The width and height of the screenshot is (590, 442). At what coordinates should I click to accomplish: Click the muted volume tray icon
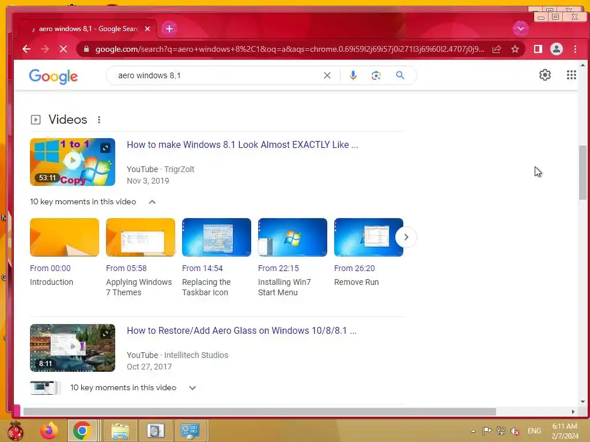515,430
